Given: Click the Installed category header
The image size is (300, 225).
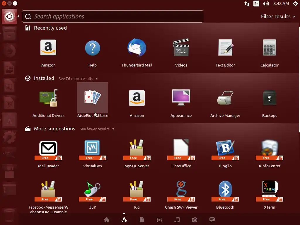Looking at the screenshot, I should pyautogui.click(x=44, y=78).
